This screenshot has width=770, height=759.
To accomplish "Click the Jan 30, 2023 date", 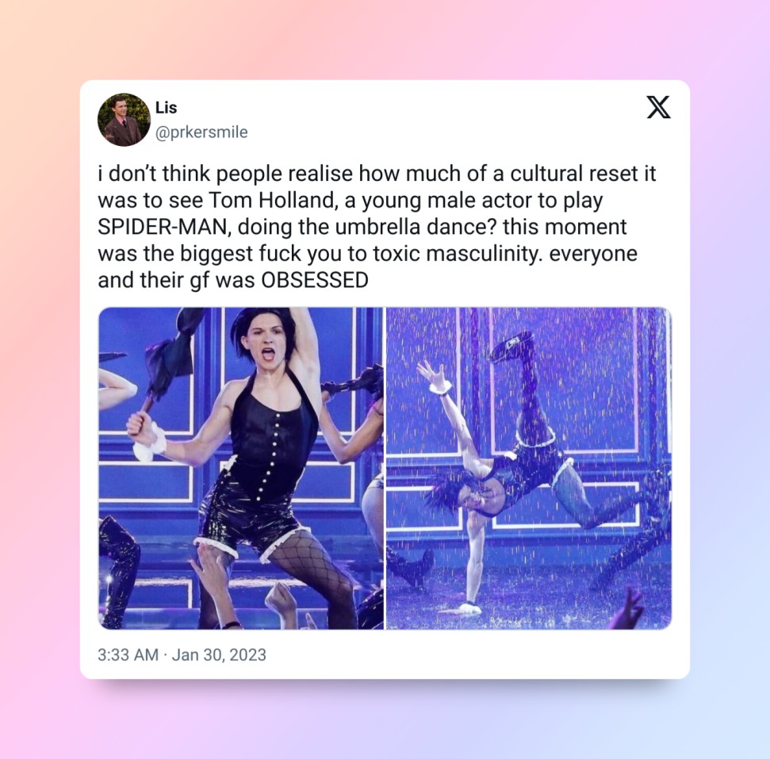I will point(219,654).
